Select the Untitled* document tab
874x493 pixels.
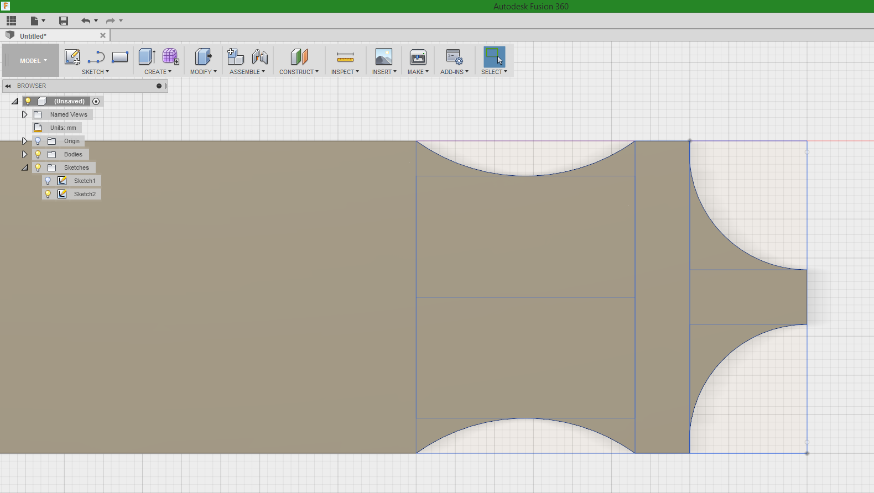pos(55,36)
